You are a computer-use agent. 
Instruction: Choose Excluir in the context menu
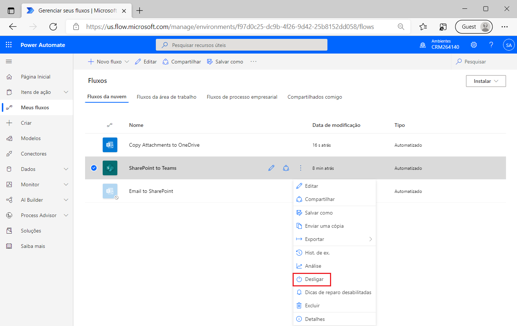point(334,305)
